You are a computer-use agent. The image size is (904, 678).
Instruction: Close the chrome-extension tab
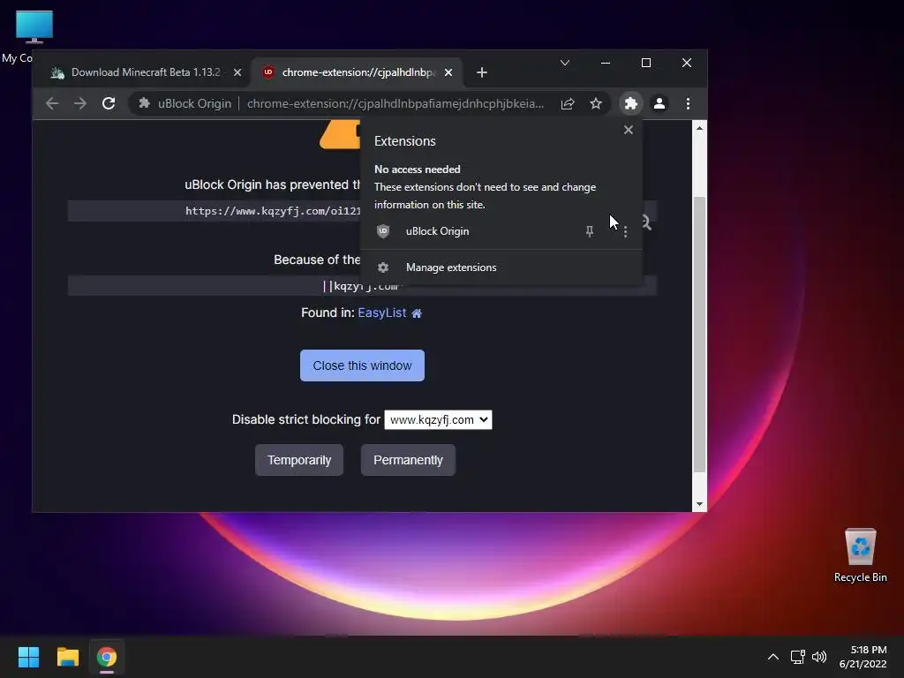pyautogui.click(x=448, y=72)
